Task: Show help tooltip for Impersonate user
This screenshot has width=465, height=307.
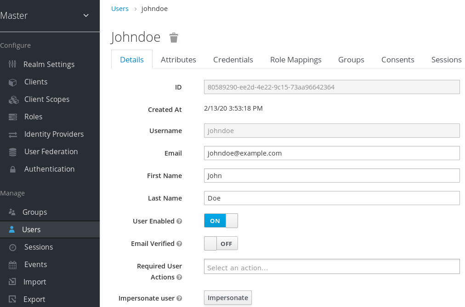Action: point(179,298)
